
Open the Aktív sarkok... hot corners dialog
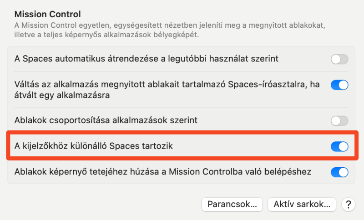(302, 205)
